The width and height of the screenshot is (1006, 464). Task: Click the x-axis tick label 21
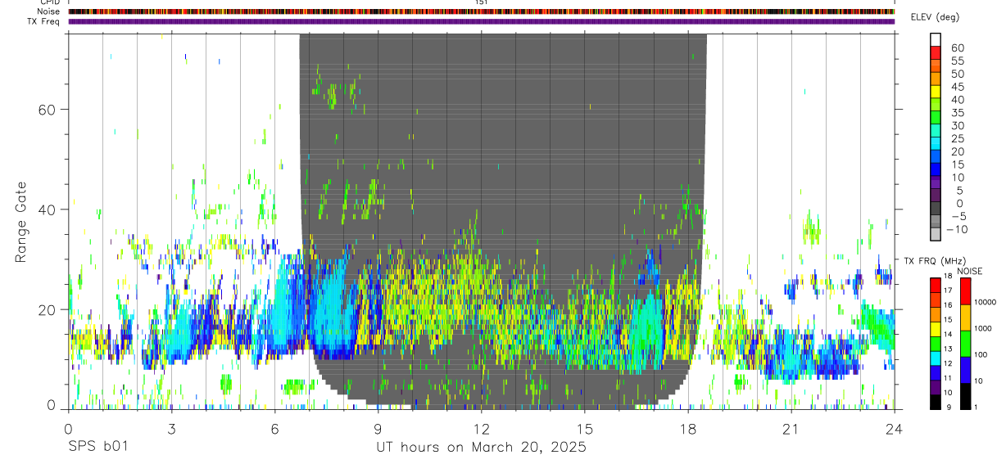click(791, 429)
